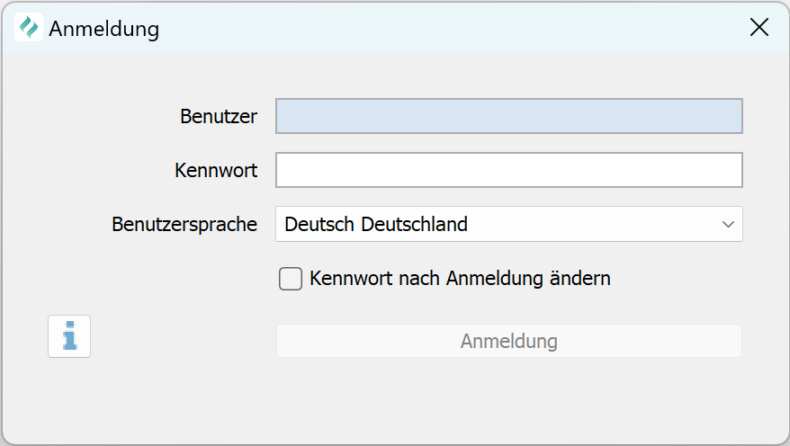Select the 'Deutsch Deutschland' language value

pos(376,224)
